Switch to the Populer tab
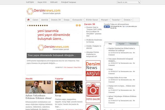The image size is (165, 110). tap(122, 44)
